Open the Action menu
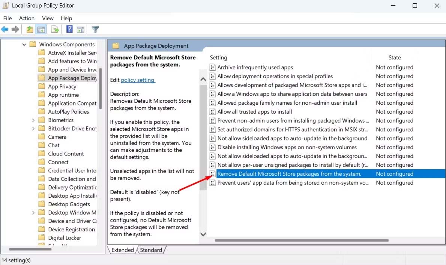 pyautogui.click(x=27, y=18)
